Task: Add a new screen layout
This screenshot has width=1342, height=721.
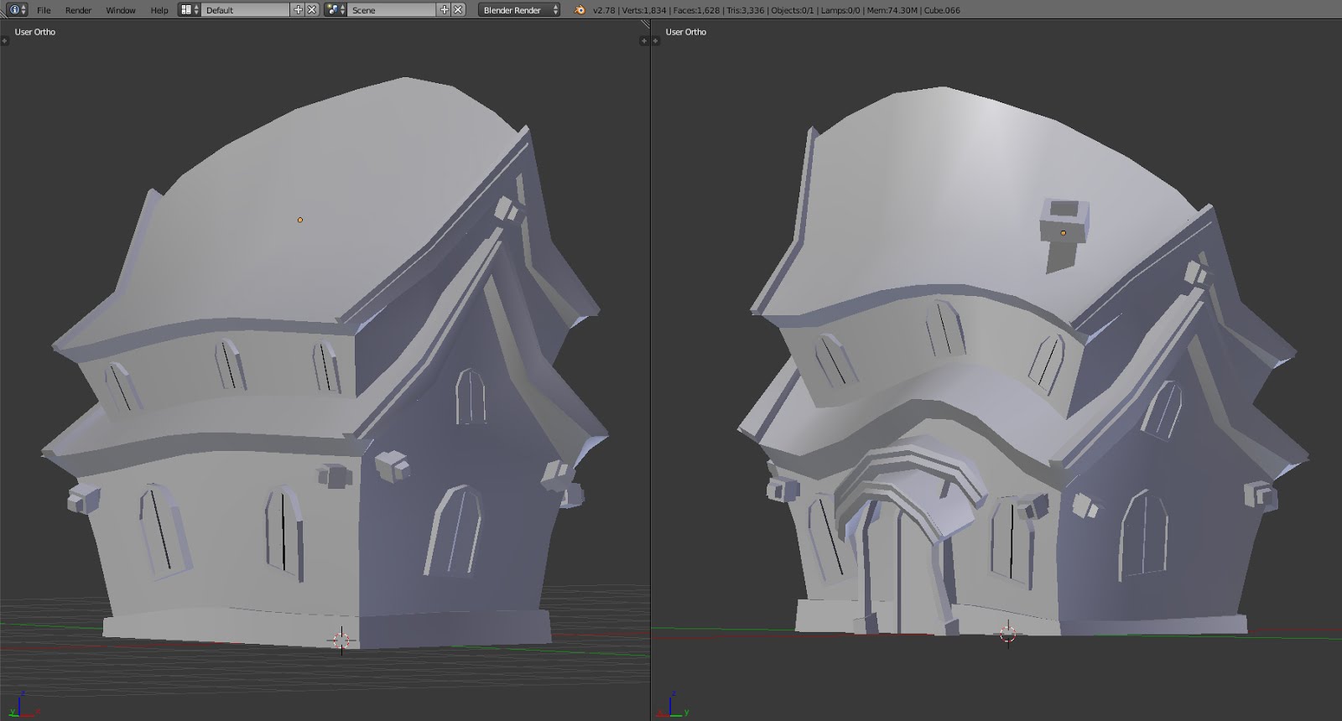Action: (298, 10)
